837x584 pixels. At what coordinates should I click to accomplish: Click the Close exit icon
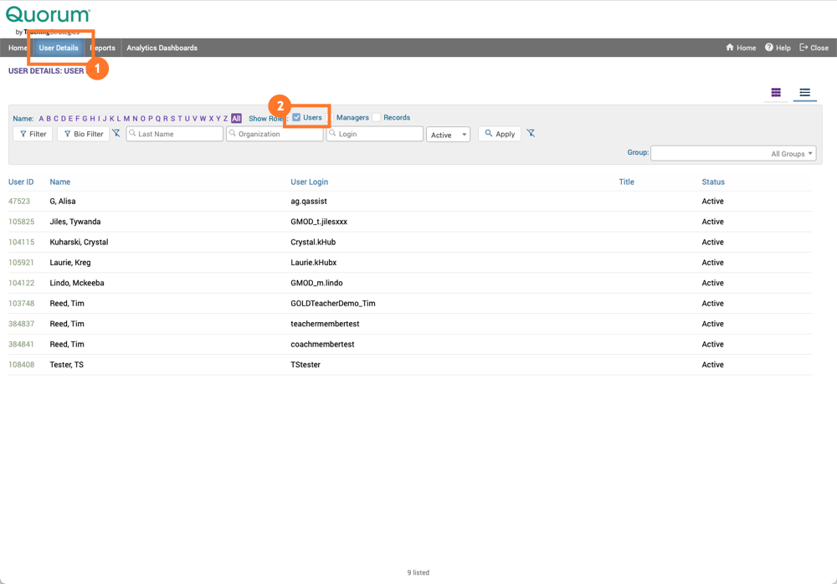(804, 48)
